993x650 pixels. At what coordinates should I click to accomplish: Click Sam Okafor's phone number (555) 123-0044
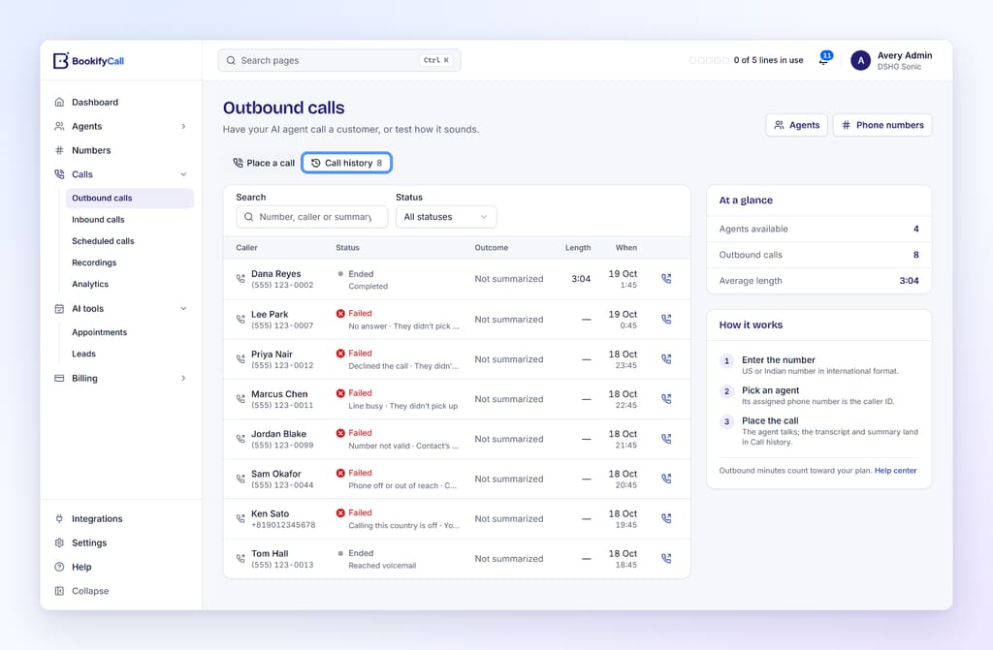coord(282,484)
